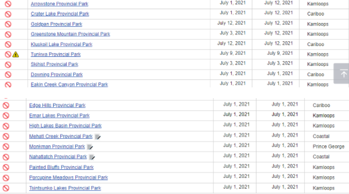Open Eakin Creek Canyon Provincial Park link

click(x=69, y=85)
